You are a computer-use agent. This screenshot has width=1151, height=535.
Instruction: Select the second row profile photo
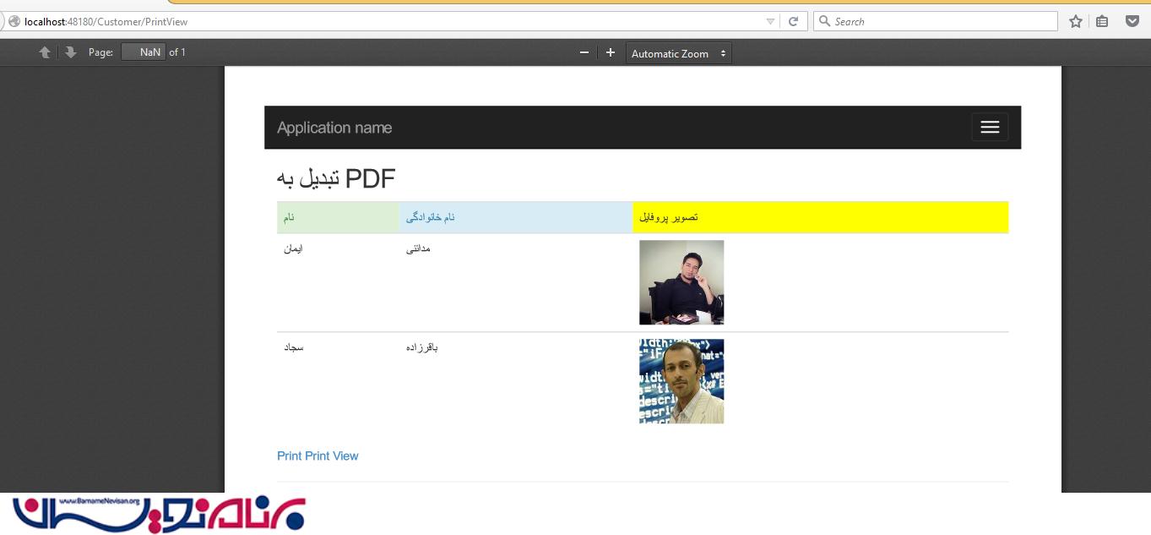click(x=681, y=381)
